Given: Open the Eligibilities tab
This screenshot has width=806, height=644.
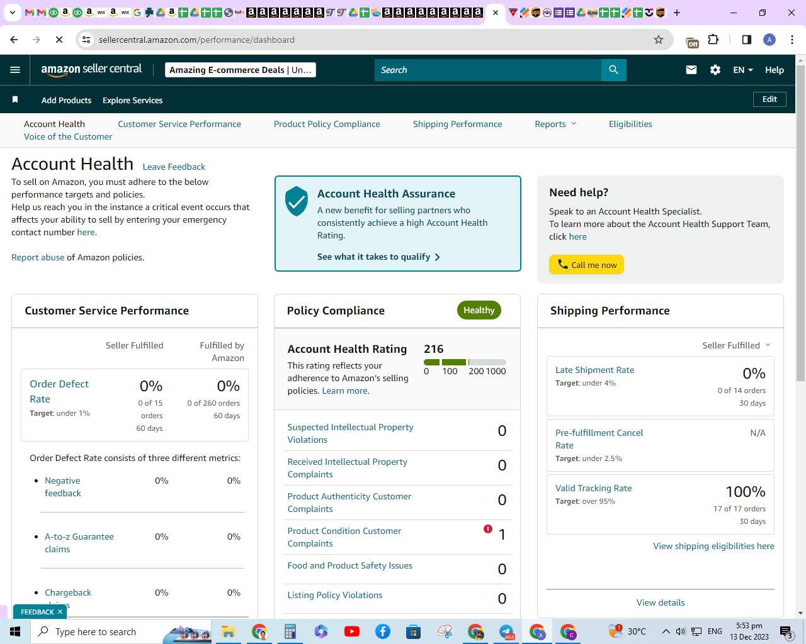Looking at the screenshot, I should click(x=630, y=124).
